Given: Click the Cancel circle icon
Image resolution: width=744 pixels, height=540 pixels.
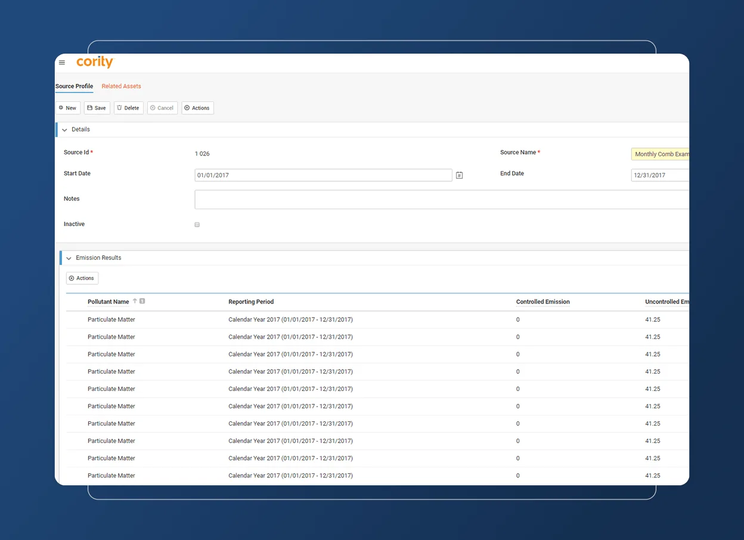Looking at the screenshot, I should click(154, 108).
